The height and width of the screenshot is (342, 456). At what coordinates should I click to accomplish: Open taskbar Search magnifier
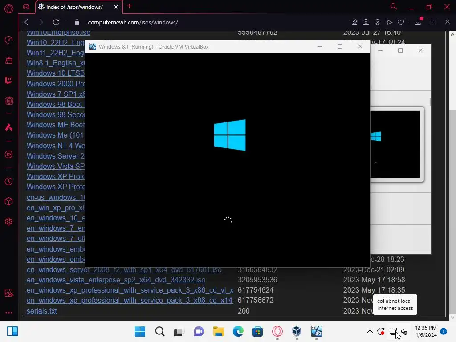[x=160, y=331]
